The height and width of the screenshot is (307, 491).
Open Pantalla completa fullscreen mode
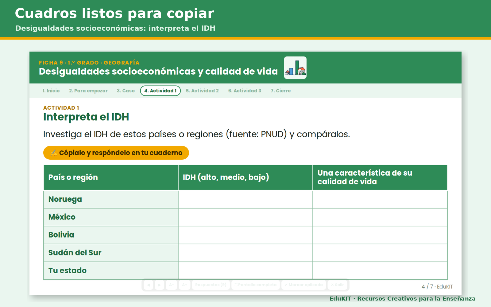coord(256,285)
